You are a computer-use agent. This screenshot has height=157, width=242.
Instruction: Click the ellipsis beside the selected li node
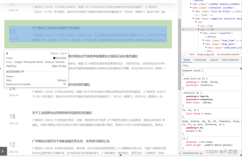point(183,29)
